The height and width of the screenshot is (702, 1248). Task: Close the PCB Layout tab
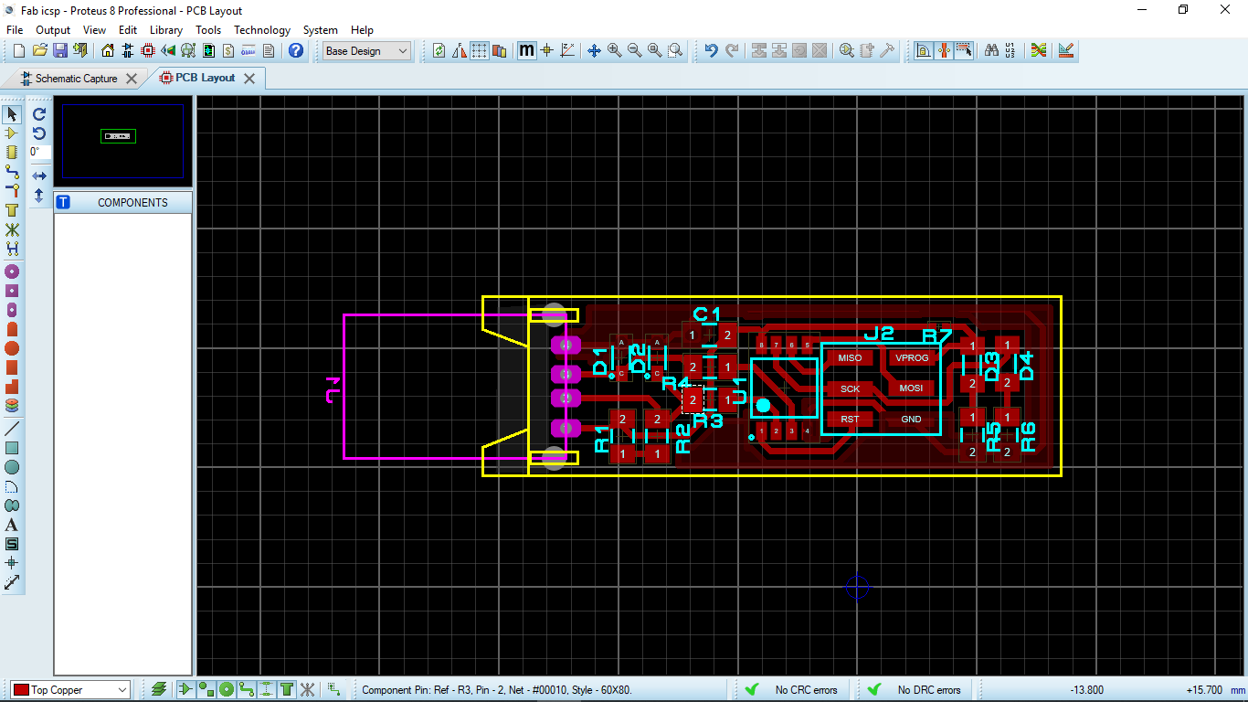(x=249, y=79)
